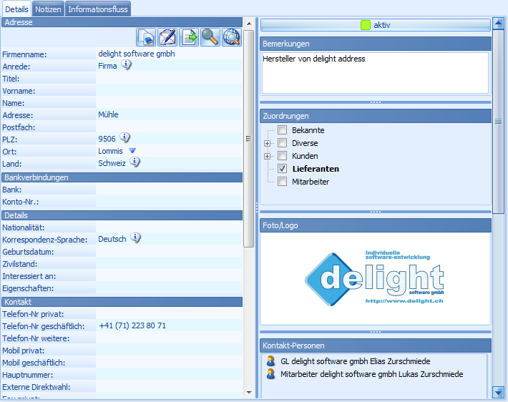Open the Informationsfluss tab

tap(99, 9)
